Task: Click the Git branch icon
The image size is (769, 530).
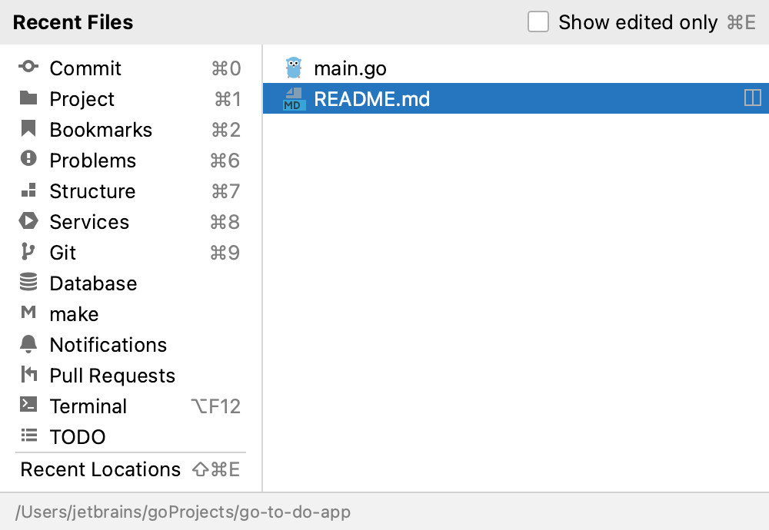Action: (x=28, y=252)
